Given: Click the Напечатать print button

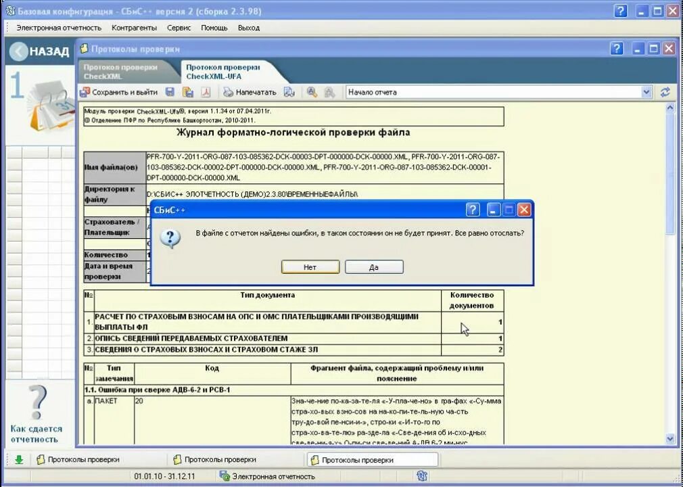Looking at the screenshot, I should 250,93.
